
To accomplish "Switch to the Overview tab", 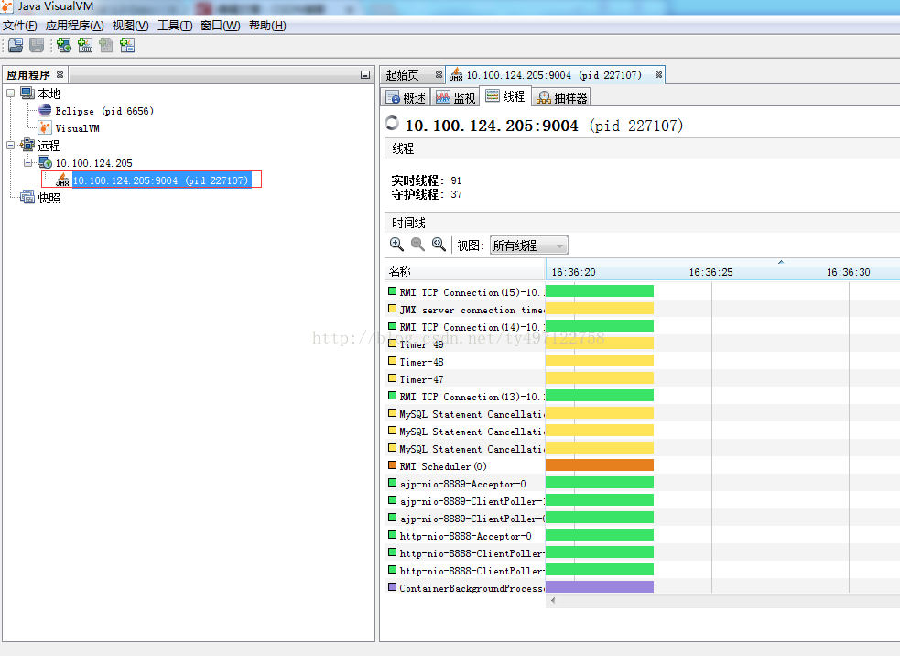I will tap(406, 98).
